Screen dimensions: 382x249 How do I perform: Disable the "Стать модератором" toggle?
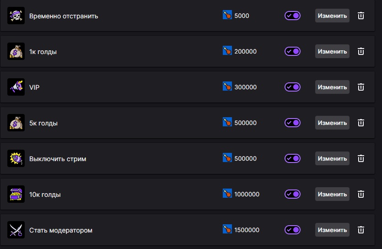pos(292,230)
